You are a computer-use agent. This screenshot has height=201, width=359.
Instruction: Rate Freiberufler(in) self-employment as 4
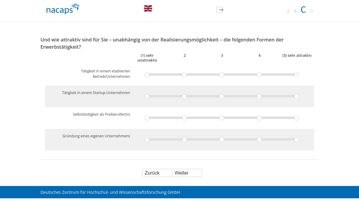(259, 118)
